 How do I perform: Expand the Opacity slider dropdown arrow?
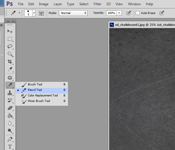pos(119,13)
